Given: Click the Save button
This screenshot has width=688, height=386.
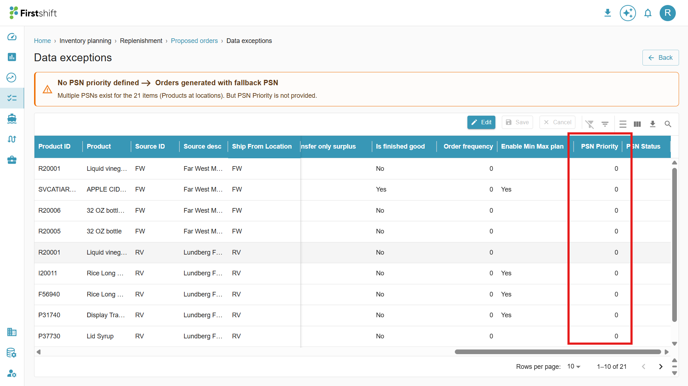Looking at the screenshot, I should coord(517,122).
